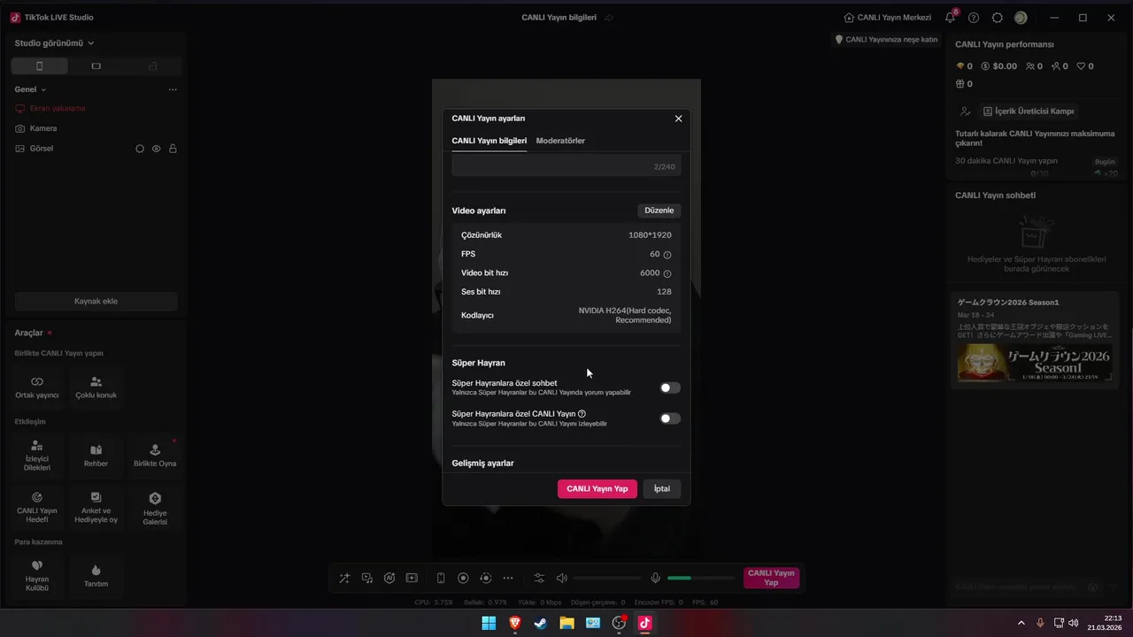Click the add sparkle screen icon in toolbar
Screen dimensions: 1133x637
(x=412, y=578)
